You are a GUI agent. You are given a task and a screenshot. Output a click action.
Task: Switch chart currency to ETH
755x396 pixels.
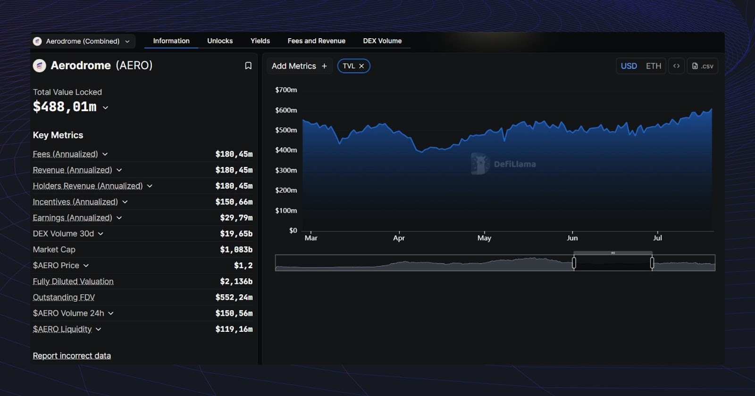click(x=654, y=66)
